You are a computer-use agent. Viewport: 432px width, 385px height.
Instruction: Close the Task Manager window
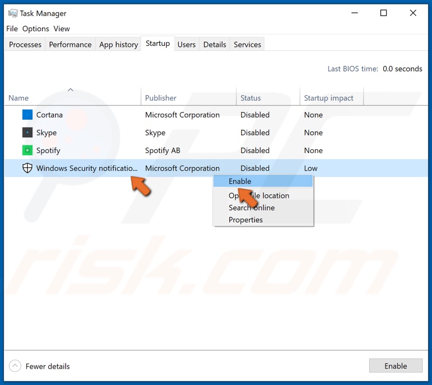point(413,13)
